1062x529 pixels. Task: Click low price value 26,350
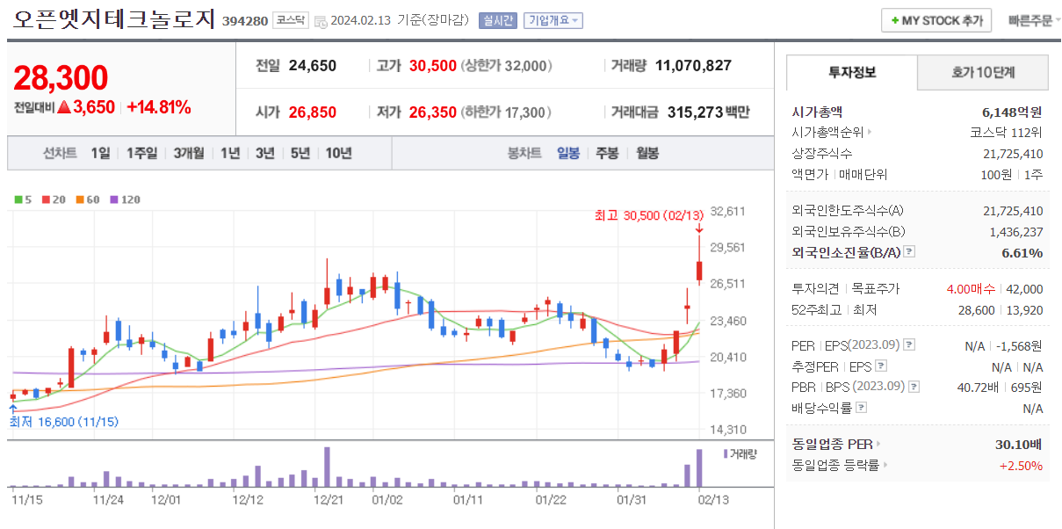click(433, 112)
